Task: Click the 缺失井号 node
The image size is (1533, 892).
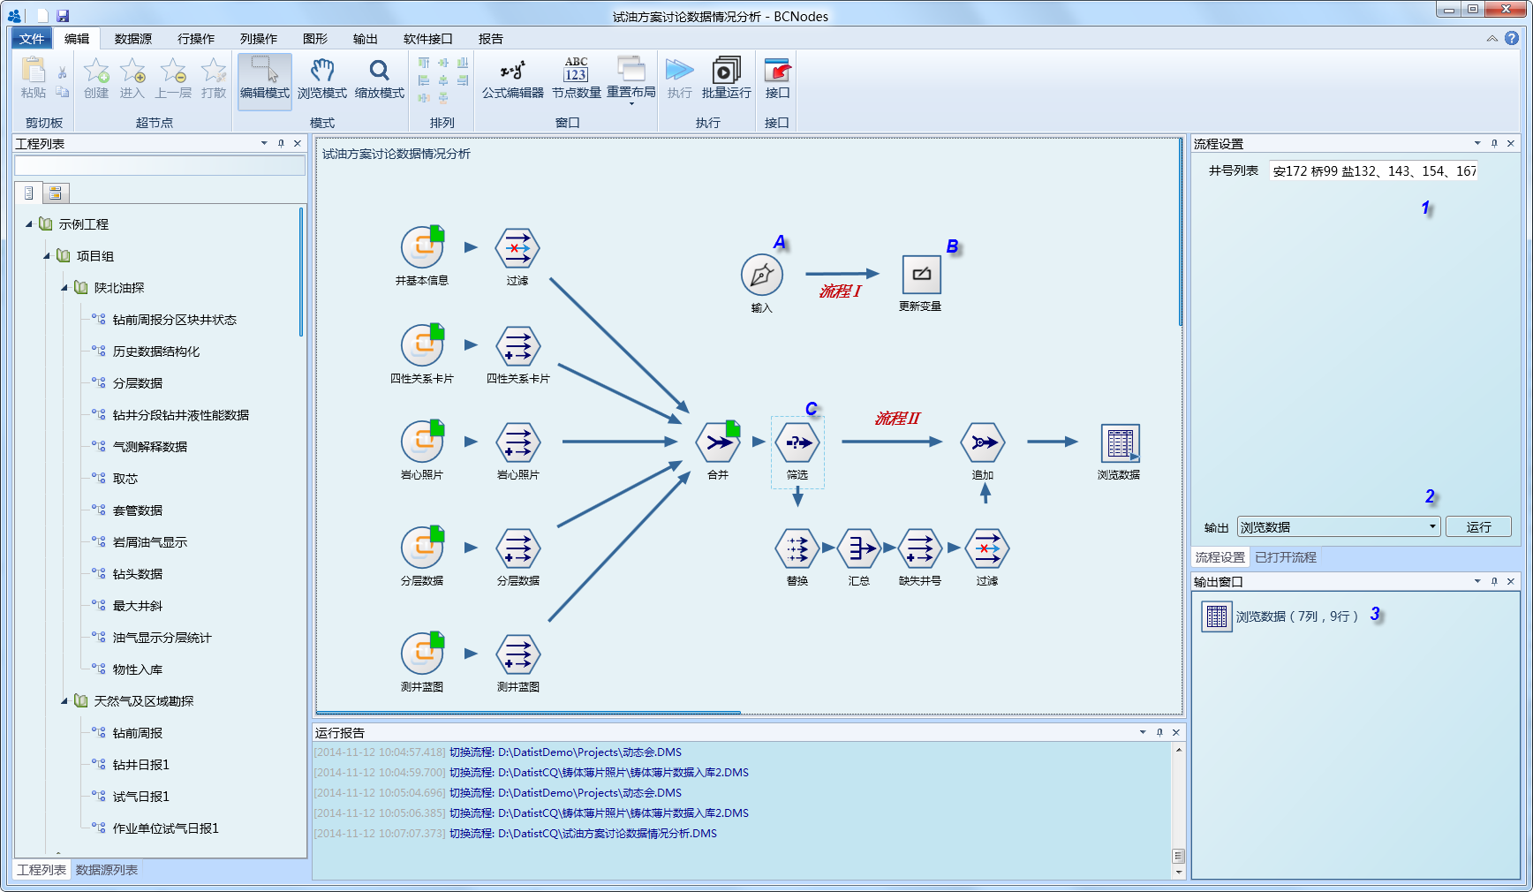Action: [x=920, y=548]
